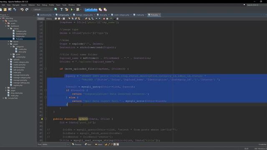Open the Debug menu
The width and height of the screenshot is (267, 150).
tap(45, 5)
